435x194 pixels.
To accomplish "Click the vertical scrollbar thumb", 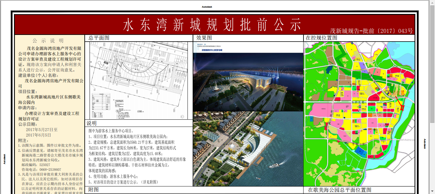I will coord(432,64).
